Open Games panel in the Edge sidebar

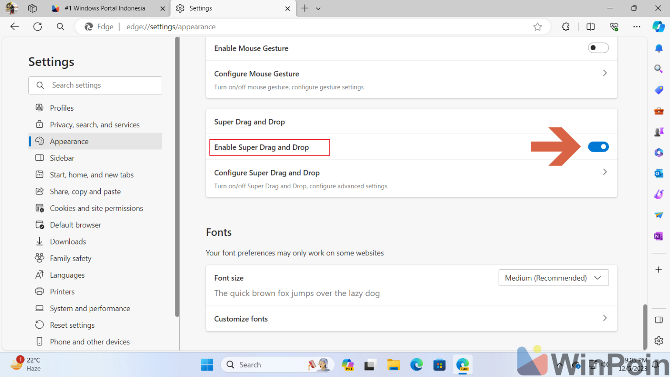659,131
